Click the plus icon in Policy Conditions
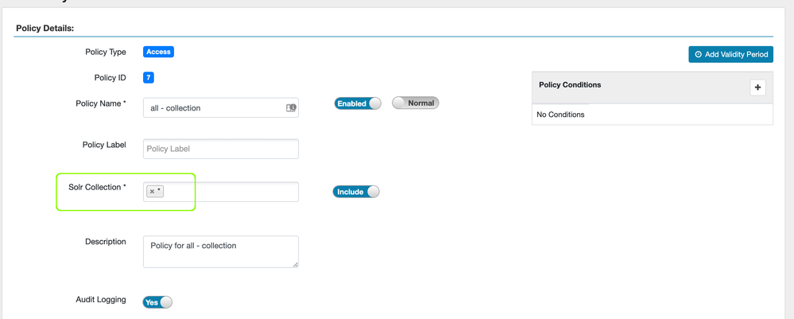Viewport: 794px width, 319px height. (757, 88)
